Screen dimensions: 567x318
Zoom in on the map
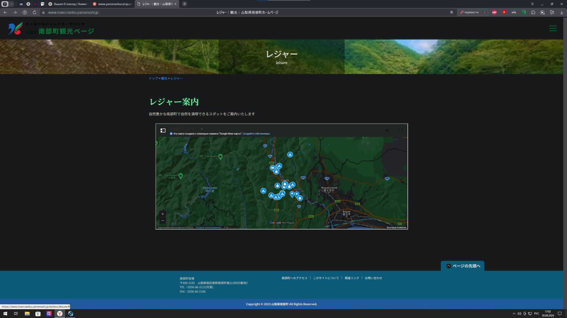click(162, 214)
